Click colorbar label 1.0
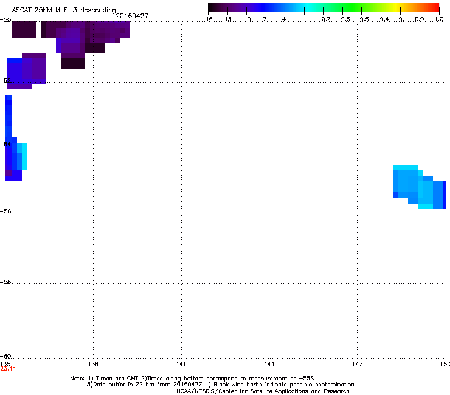Image resolution: width=450 pixels, height=395 pixels. click(x=439, y=19)
